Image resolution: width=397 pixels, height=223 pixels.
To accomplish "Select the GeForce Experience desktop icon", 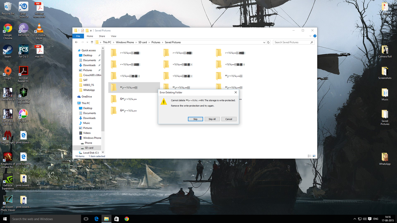I will pos(8,182).
